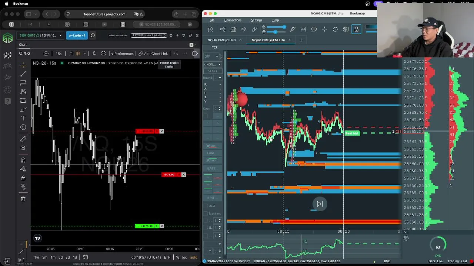Open Bookmap chat notes icon
Screen dimensions: 474x266
[314, 29]
